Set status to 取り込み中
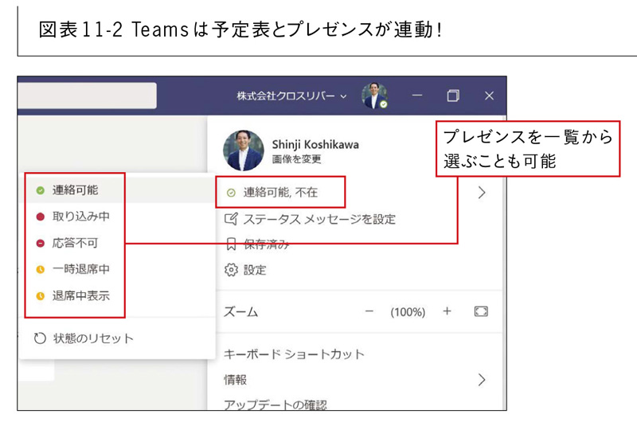Viewport: 637px width, 430px height. click(117, 217)
